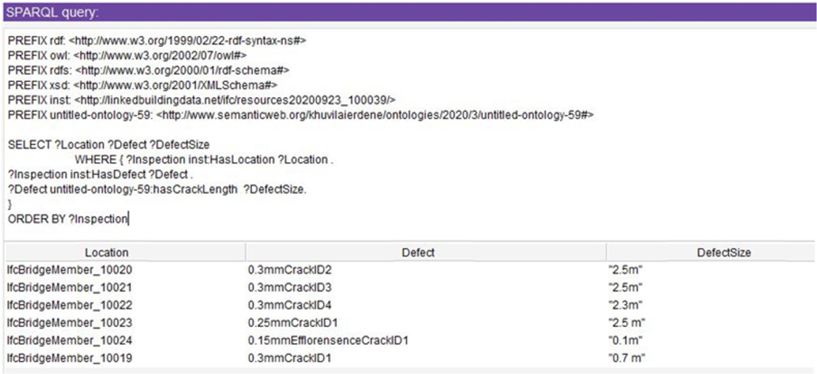This screenshot has height=374, width=817.
Task: Place cursor at the ORDER BY ?Inspection line
Action: pos(67,219)
